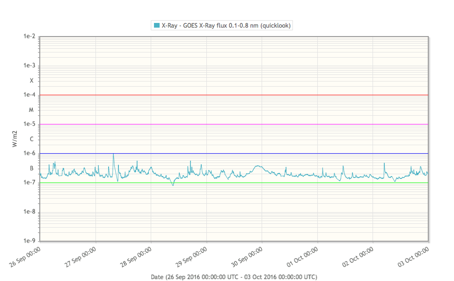This screenshot has height=281, width=454.
Task: Click the W/m2 y-axis title
Action: (15, 139)
